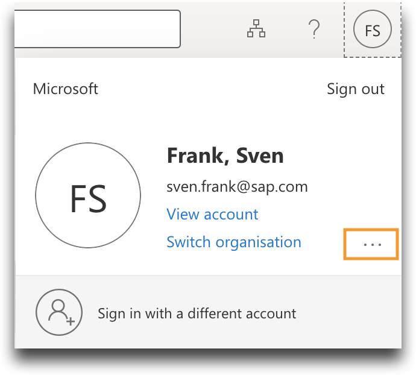Click the Switch organisation link
Viewport: 416px width, 375px height.
click(233, 242)
